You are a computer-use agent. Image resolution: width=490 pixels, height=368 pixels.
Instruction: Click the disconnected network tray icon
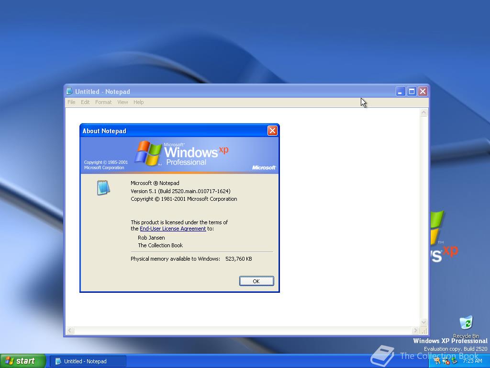445,361
